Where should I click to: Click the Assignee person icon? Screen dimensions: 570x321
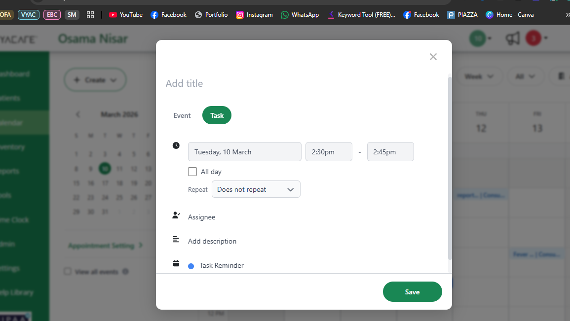(176, 215)
